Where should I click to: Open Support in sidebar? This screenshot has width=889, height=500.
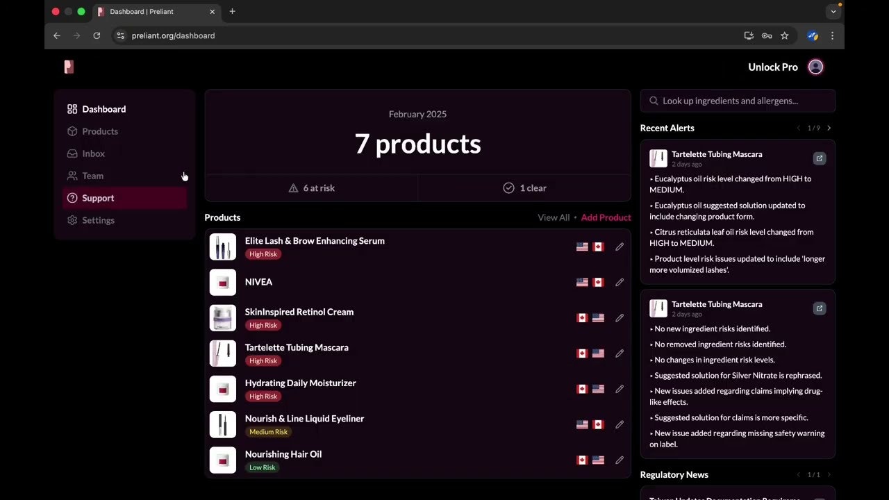coord(124,198)
